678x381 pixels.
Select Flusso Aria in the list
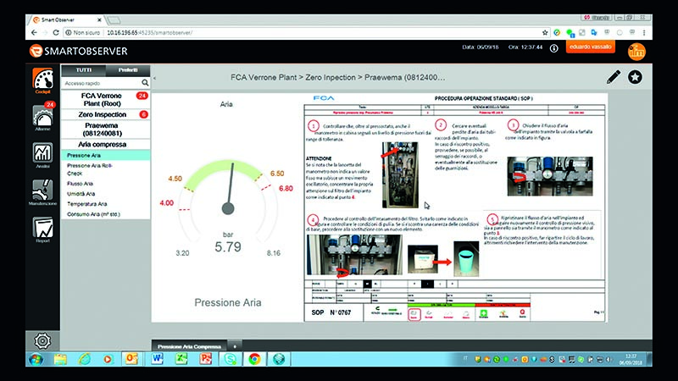[80, 184]
